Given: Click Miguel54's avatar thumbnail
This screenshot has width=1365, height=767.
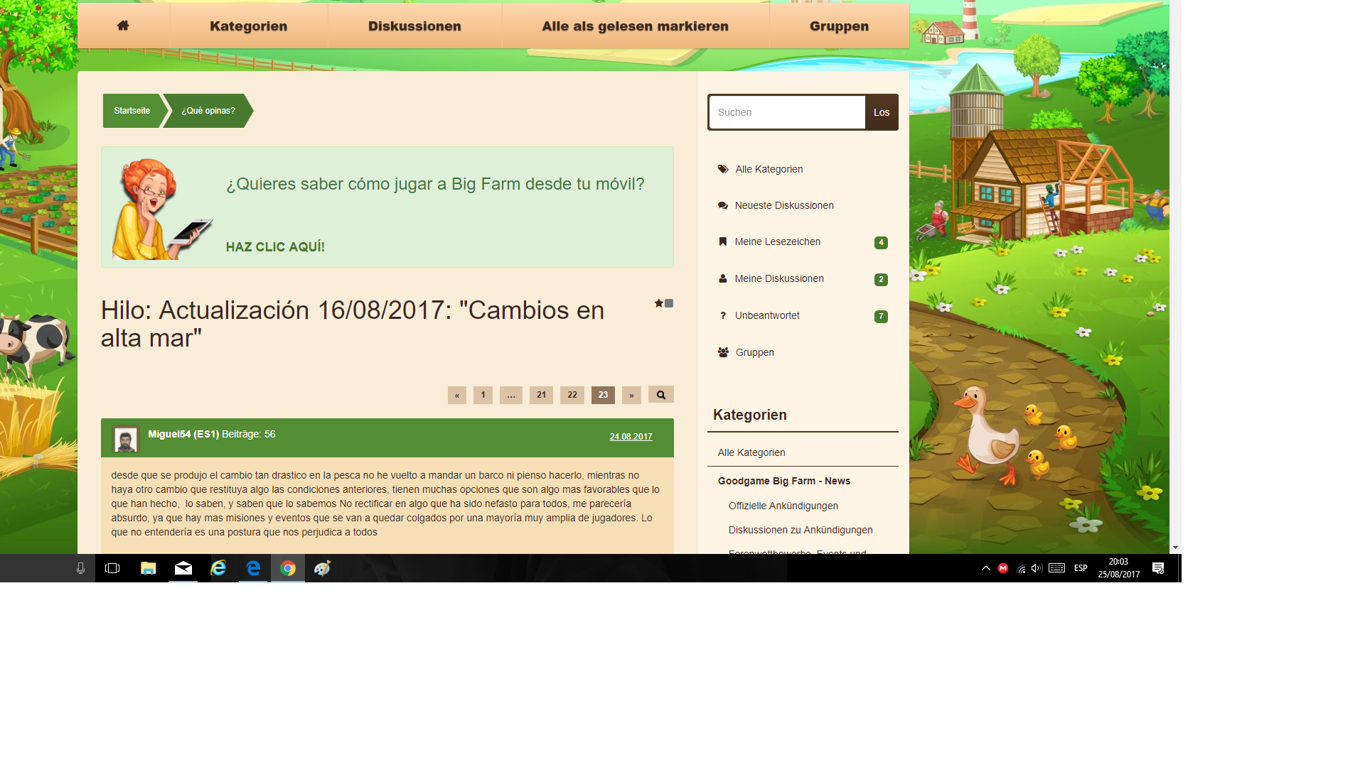Looking at the screenshot, I should click(x=126, y=440).
